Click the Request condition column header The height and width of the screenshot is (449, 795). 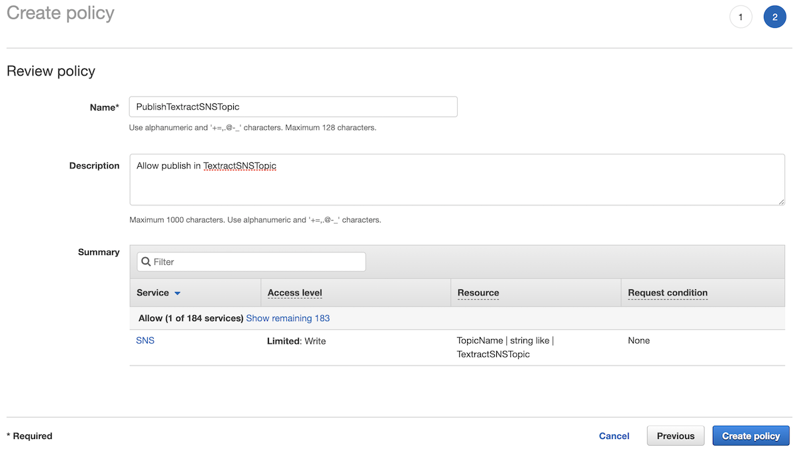click(668, 293)
